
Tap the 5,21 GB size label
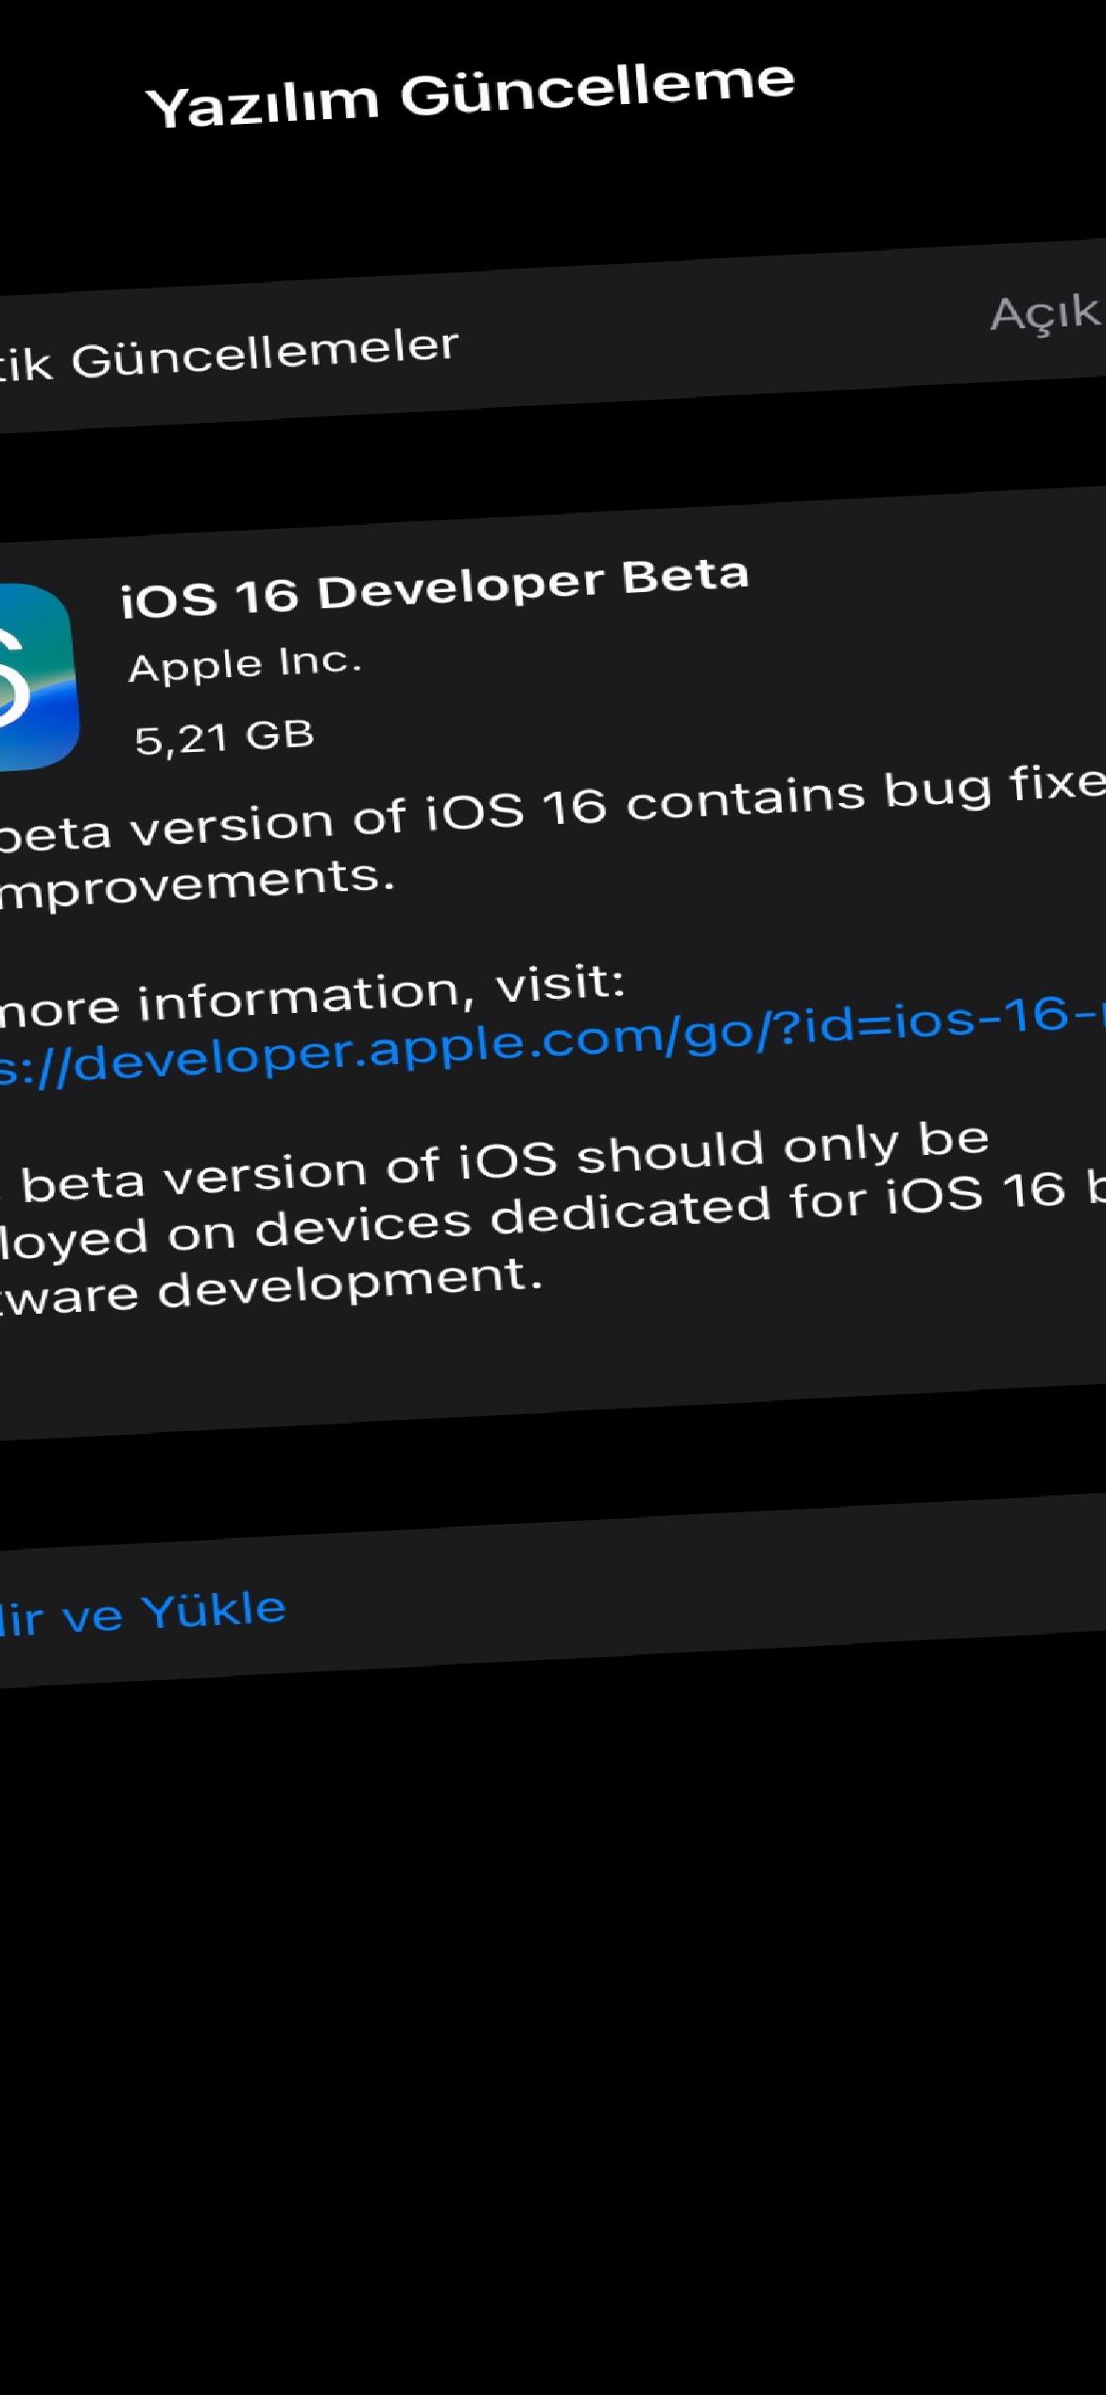(x=223, y=738)
